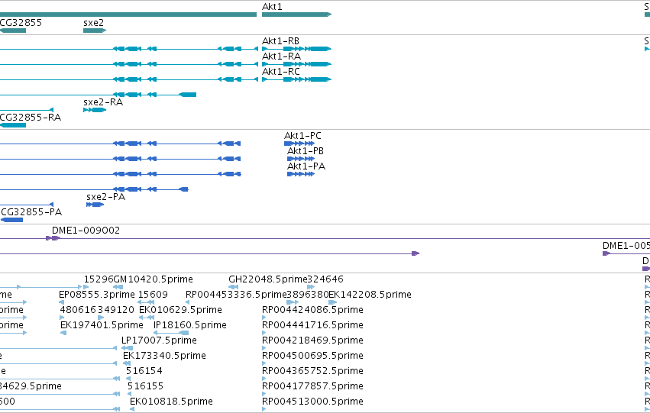Viewport: 650px width, 413px height.
Task: Click the EK197401.5prime EST label
Action: [x=102, y=325]
